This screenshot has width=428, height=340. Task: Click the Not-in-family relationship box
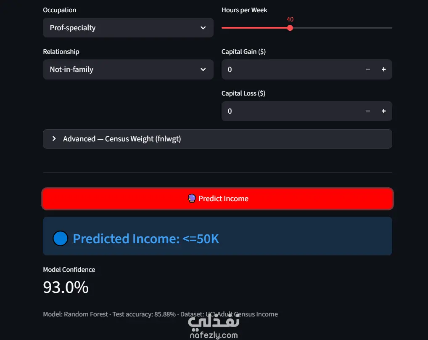(x=128, y=69)
